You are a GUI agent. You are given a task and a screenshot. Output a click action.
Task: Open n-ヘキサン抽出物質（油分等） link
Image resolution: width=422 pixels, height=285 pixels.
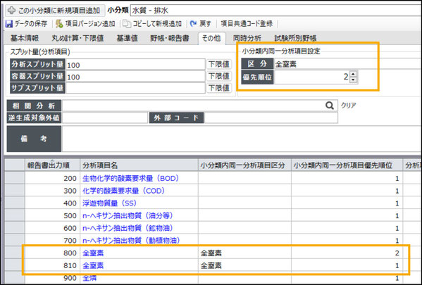pos(128,215)
